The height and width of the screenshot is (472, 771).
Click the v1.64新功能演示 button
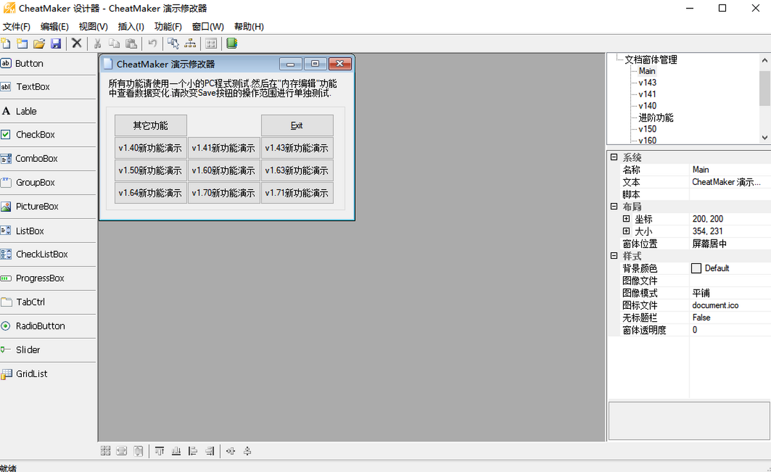click(150, 193)
